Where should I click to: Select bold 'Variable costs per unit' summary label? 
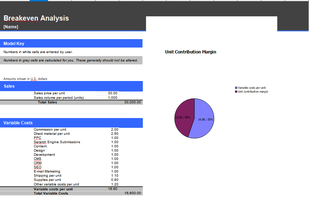[53, 189]
